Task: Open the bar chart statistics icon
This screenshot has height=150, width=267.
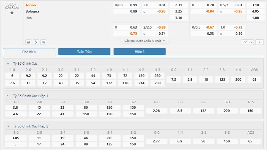Action: click(43, 42)
